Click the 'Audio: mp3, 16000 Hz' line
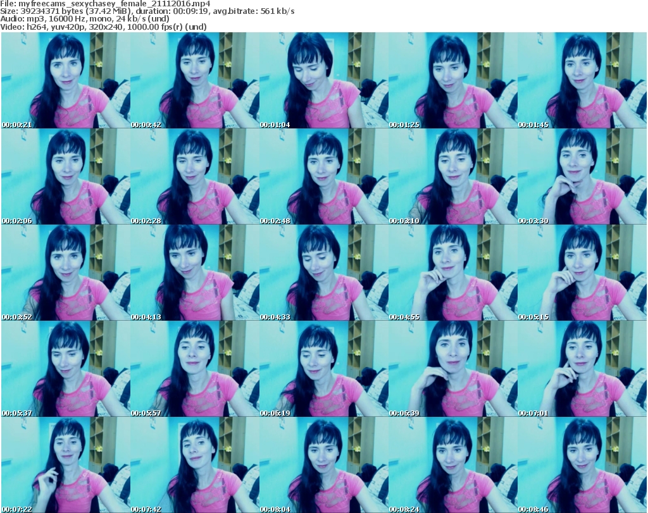The width and height of the screenshot is (648, 513). [85, 19]
